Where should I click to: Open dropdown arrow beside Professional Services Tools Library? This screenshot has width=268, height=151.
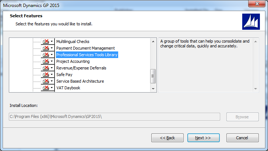click(x=52, y=55)
